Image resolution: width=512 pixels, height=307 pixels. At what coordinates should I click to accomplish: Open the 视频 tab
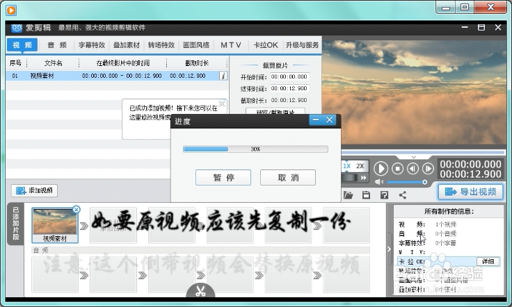click(x=22, y=45)
